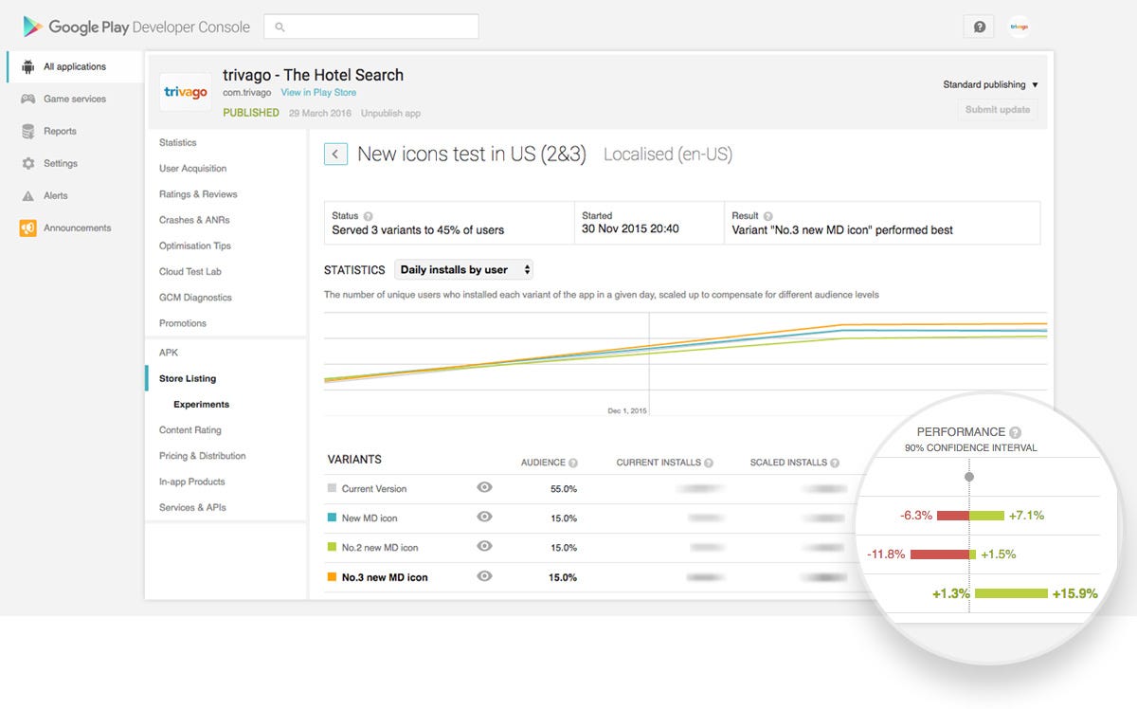Click the green No.2 new MD swatch
This screenshot has height=709, width=1137.
tap(332, 547)
